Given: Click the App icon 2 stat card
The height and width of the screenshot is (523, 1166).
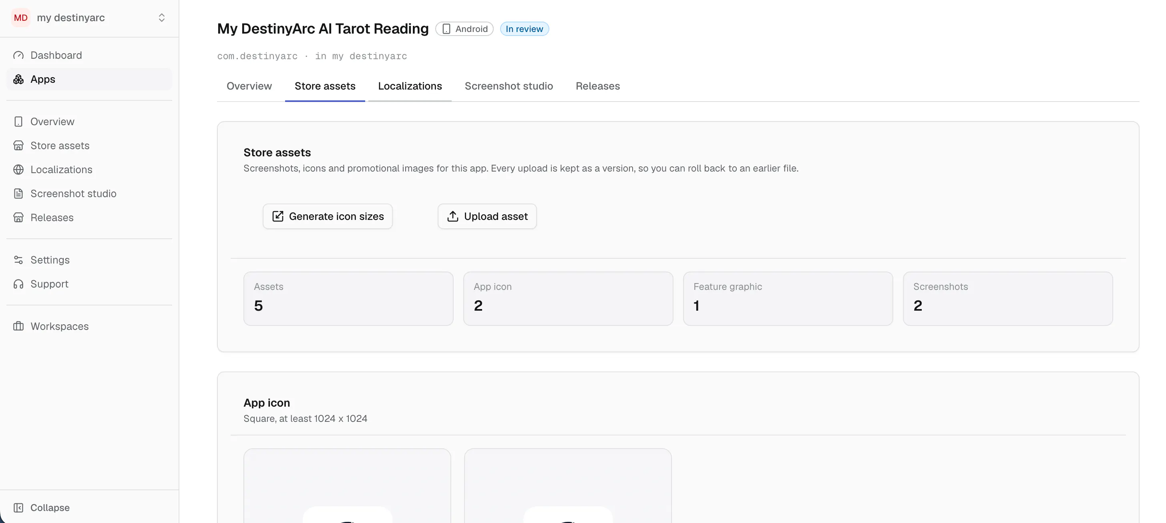Looking at the screenshot, I should click(568, 299).
